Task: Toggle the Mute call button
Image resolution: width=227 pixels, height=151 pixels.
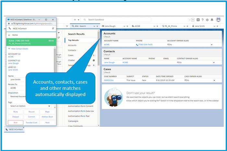Action: click(15, 112)
